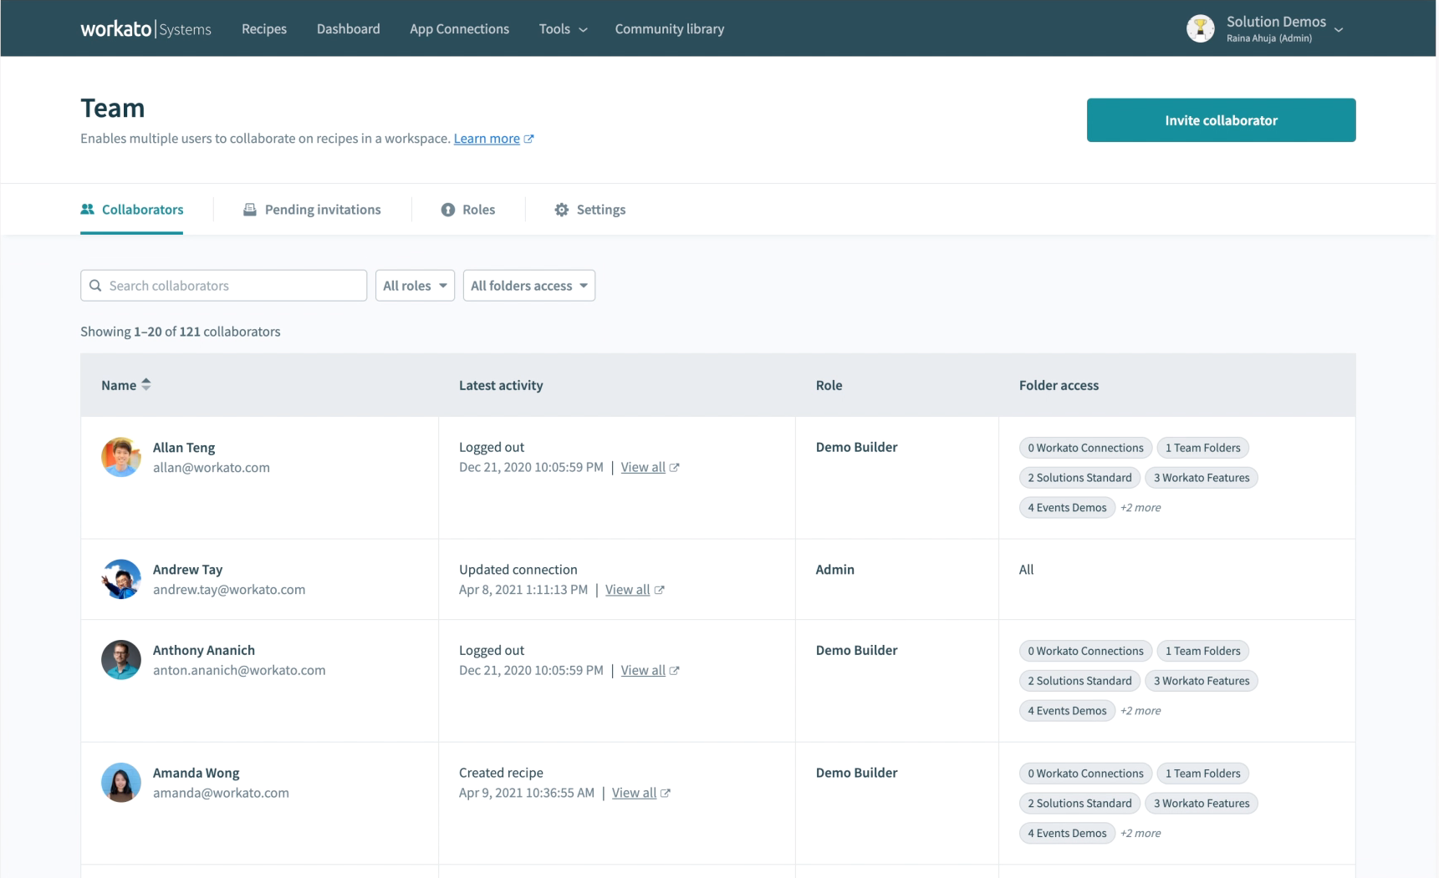Expand +2 more folders for Allan Teng
The width and height of the screenshot is (1439, 878).
click(x=1140, y=508)
